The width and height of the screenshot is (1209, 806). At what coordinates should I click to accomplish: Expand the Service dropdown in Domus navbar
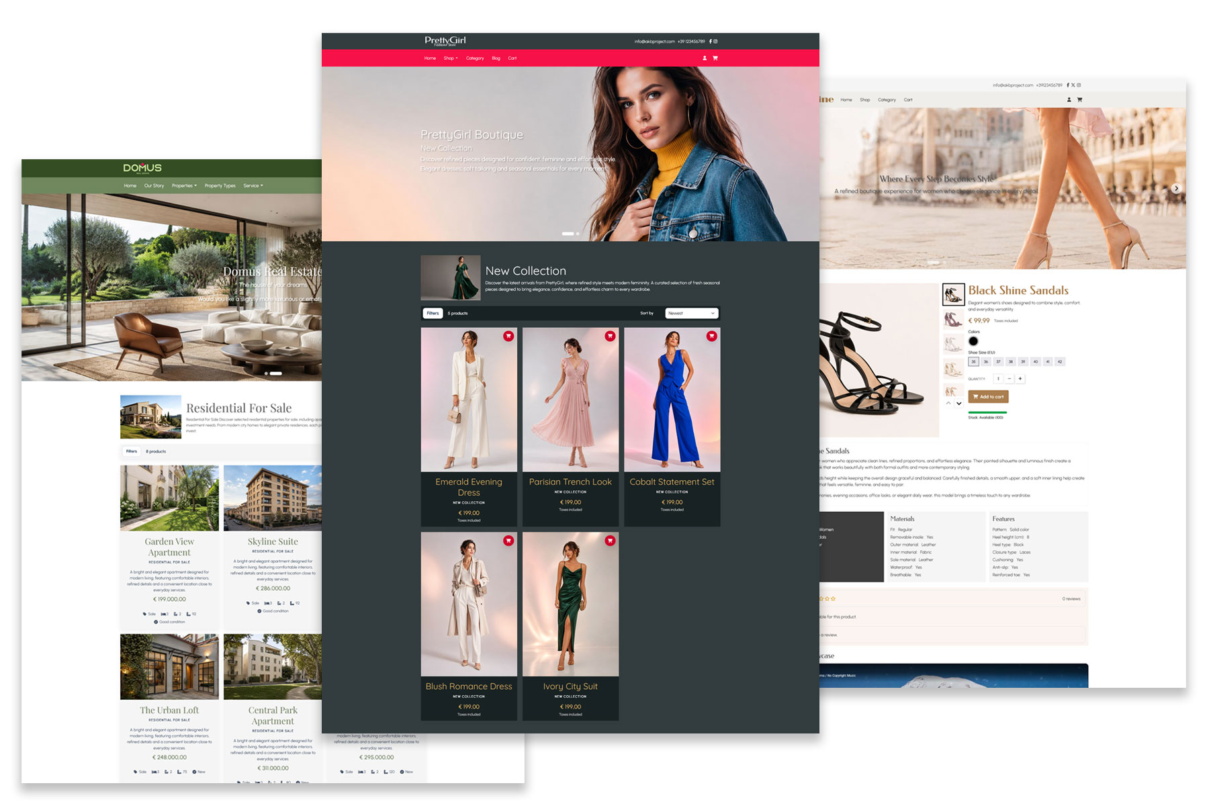click(x=253, y=185)
